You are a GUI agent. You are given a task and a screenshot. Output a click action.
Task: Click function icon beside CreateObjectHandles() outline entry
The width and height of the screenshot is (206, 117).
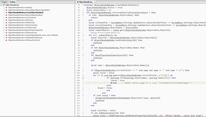pyautogui.click(x=6, y=13)
